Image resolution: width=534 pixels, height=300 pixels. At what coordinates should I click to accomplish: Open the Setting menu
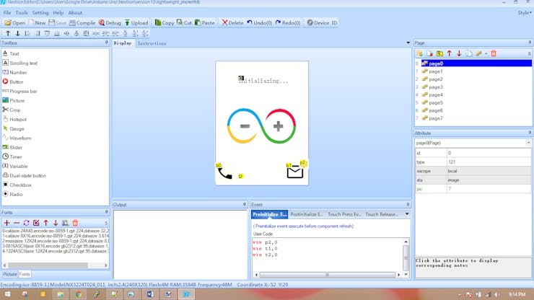pyautogui.click(x=40, y=12)
